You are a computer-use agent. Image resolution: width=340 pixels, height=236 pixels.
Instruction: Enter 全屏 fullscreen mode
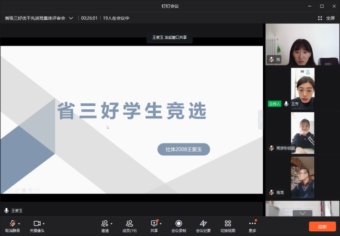[x=326, y=18]
